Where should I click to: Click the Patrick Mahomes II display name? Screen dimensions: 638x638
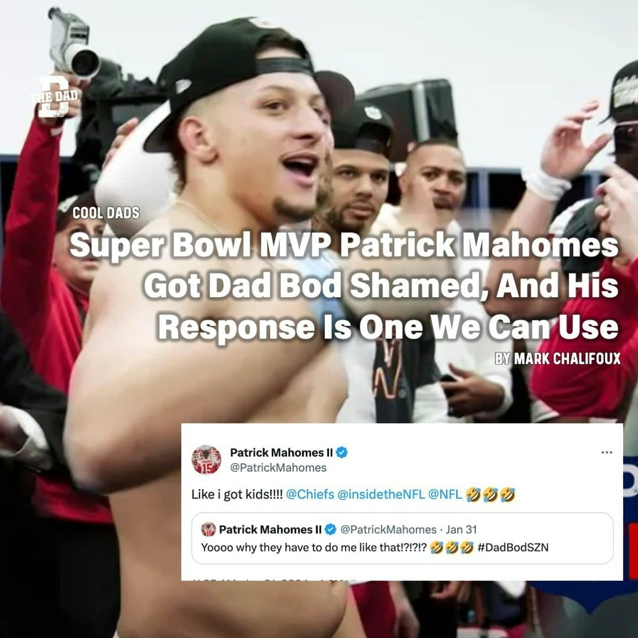[282, 453]
